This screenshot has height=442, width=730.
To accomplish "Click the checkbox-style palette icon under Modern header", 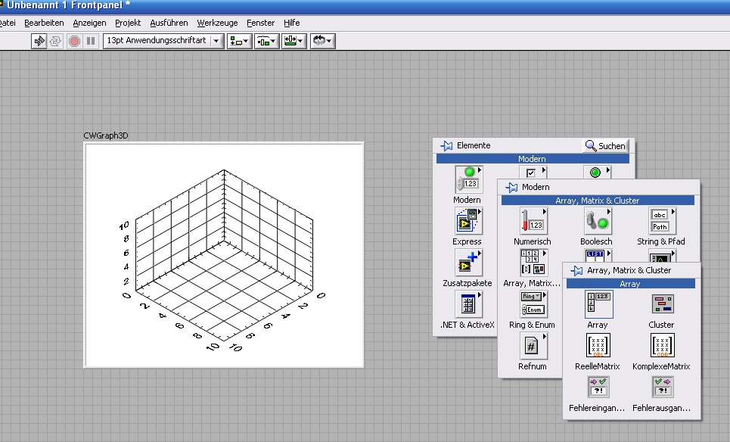I will coord(533,173).
